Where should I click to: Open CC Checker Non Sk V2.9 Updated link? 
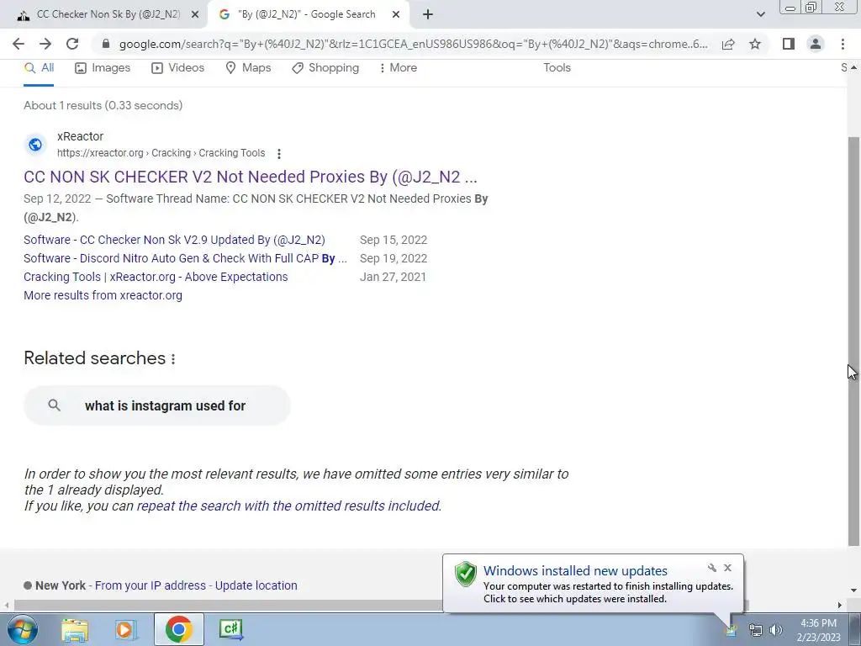(174, 240)
